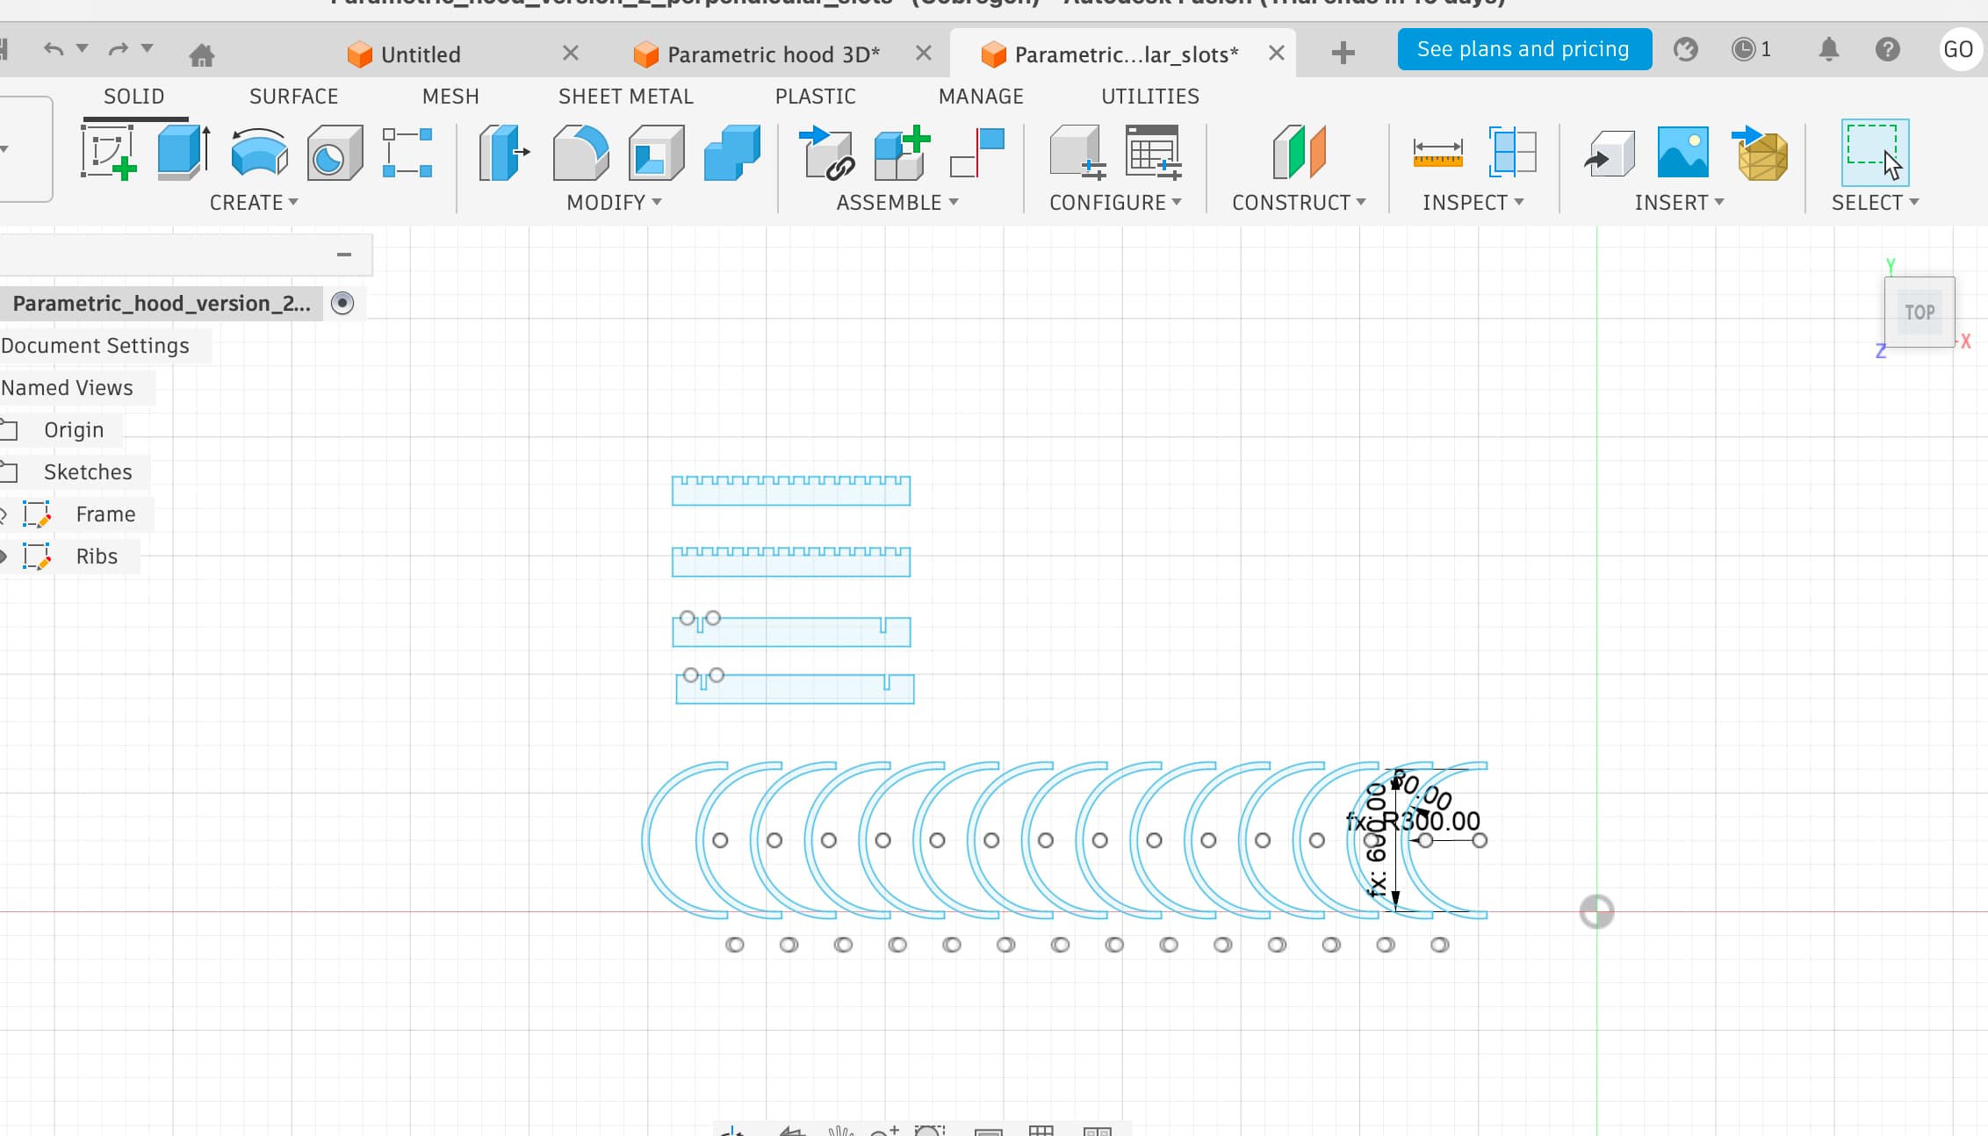Click the Extrude tool icon
Image resolution: width=1988 pixels, height=1136 pixels.
[x=183, y=152]
